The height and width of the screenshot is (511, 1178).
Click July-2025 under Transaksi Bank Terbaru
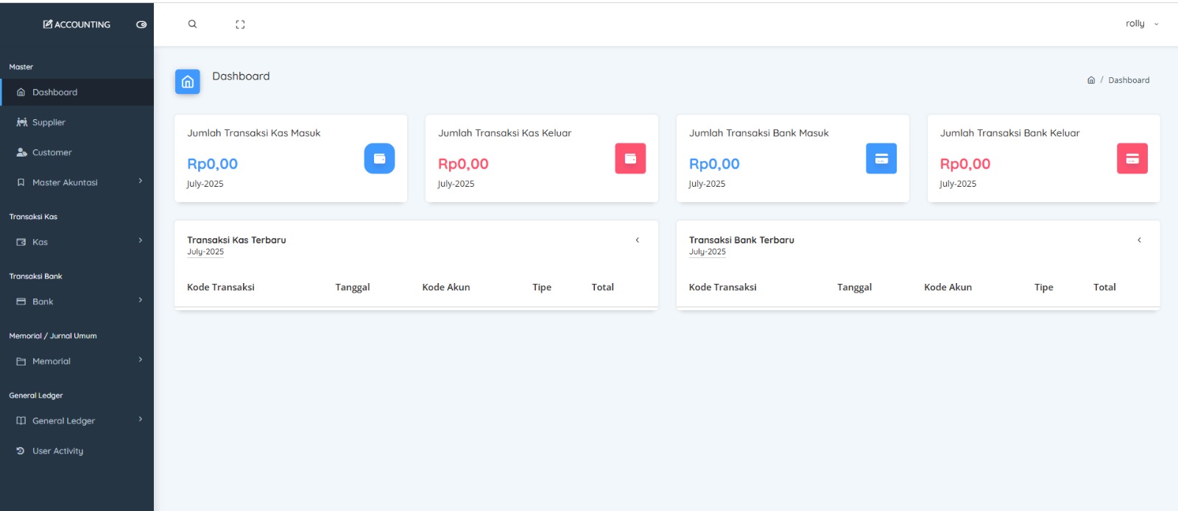[708, 251]
